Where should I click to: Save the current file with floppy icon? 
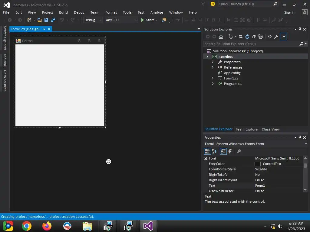[x=46, y=20]
